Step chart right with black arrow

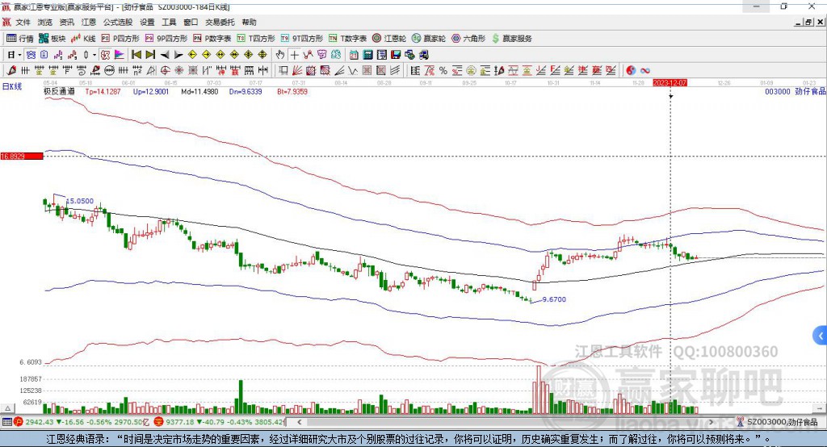178,55
